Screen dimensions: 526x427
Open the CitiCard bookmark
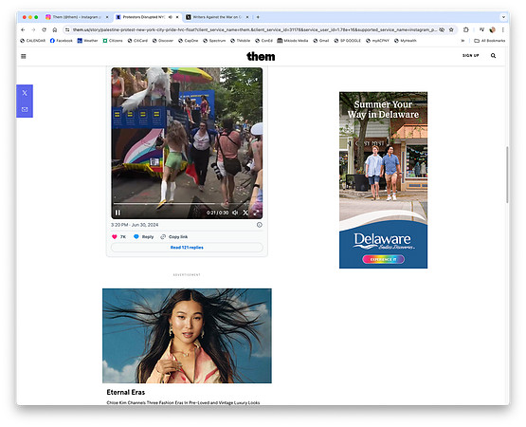(137, 41)
